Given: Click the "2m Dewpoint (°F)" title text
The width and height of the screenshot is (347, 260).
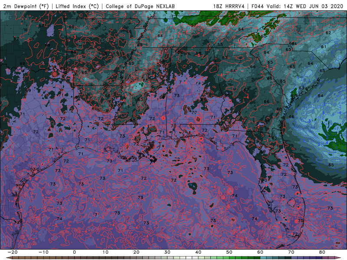Looking at the screenshot, I should coord(26,6).
